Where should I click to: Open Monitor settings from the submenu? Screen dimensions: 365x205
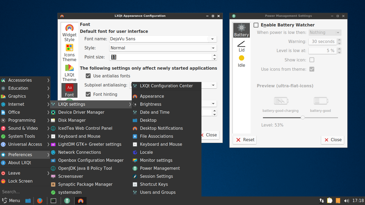[x=166, y=160]
